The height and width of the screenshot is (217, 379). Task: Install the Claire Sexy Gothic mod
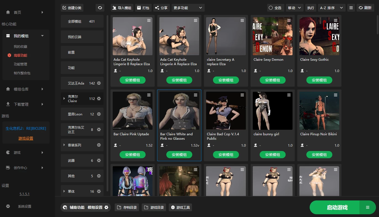[319, 80]
